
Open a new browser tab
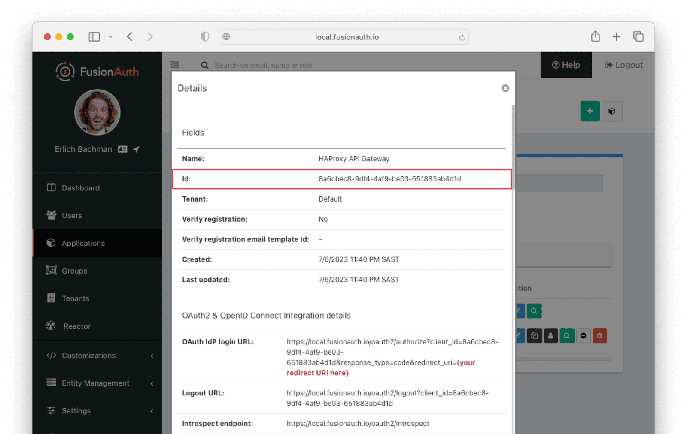[616, 37]
